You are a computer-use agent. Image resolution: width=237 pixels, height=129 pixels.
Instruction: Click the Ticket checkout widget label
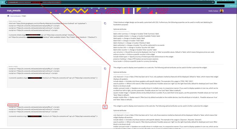coord(15,21)
